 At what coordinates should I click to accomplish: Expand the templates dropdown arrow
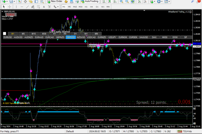click(169, 2)
